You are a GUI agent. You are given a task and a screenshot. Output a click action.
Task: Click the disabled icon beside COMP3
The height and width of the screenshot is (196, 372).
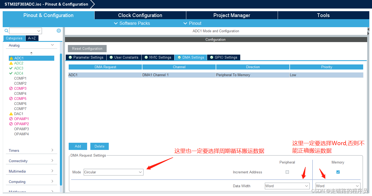pyautogui.click(x=11, y=88)
